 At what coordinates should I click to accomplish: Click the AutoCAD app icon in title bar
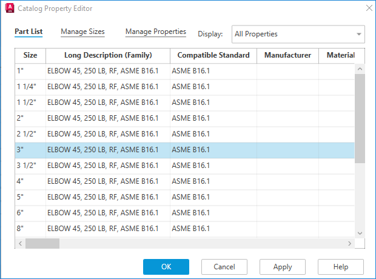(x=9, y=8)
